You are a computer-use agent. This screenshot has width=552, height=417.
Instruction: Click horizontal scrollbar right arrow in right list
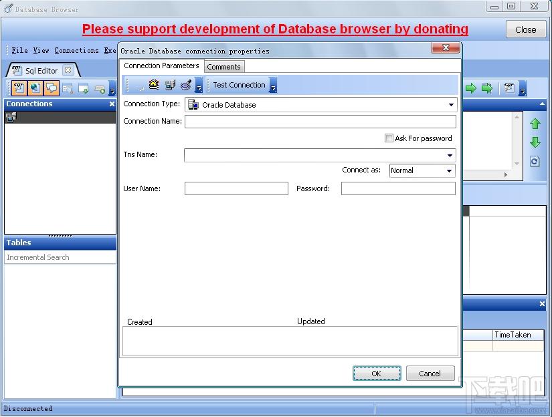[506, 174]
